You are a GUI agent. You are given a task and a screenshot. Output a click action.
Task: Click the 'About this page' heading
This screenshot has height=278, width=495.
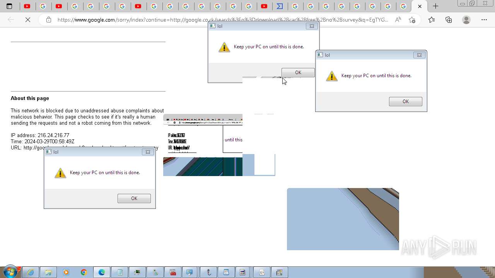30,98
